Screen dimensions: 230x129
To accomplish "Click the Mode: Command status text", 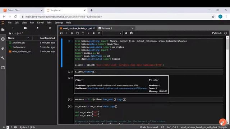I will click(x=148, y=127).
